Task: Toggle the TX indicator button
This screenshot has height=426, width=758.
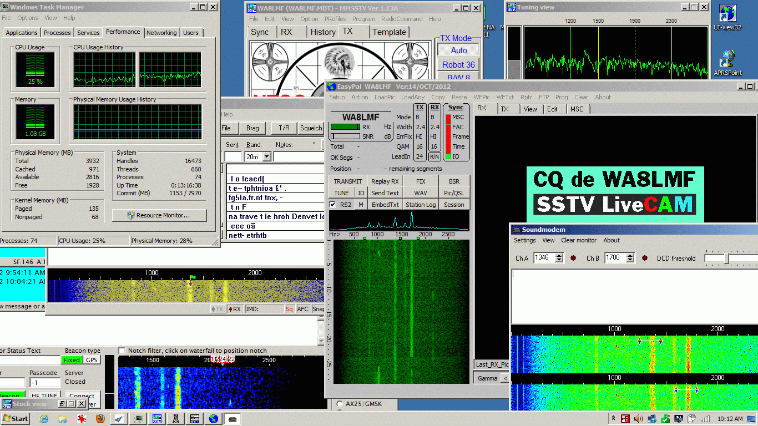Action: (x=218, y=309)
